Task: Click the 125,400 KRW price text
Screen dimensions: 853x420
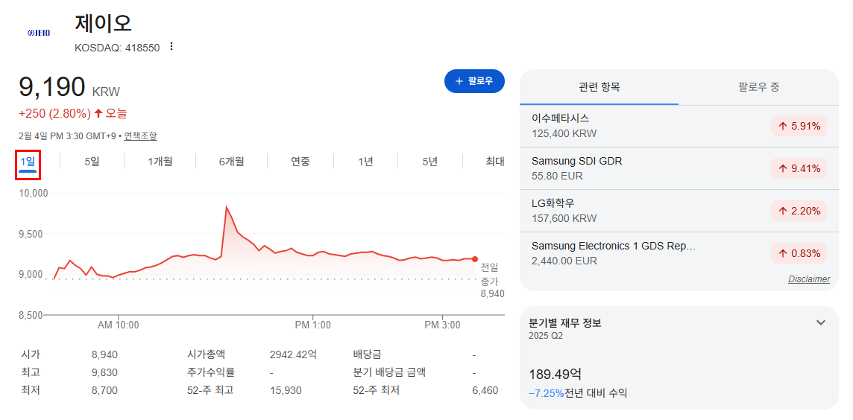Action: 564,133
